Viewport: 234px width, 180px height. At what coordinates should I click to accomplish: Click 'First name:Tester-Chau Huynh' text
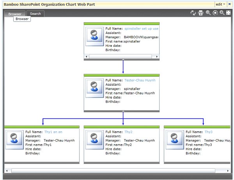[130, 93]
